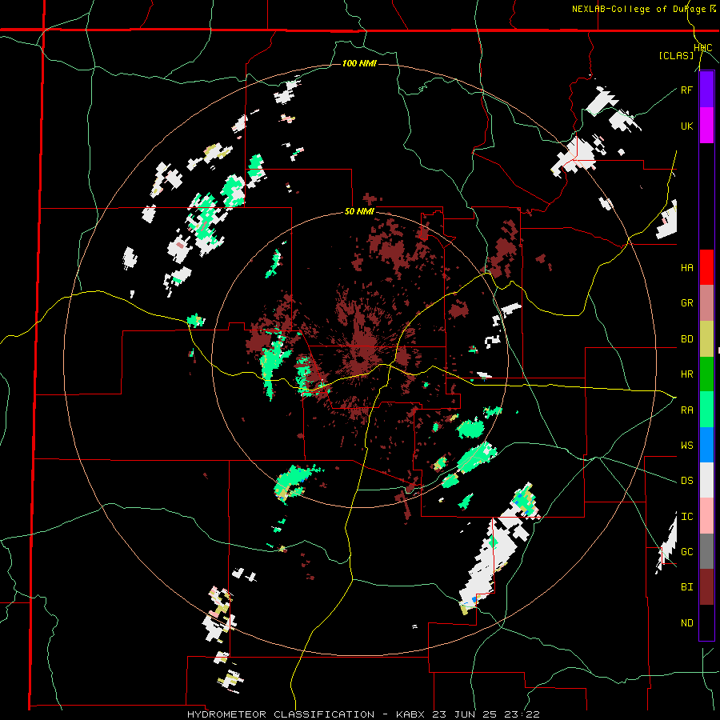Screen dimensions: 720x720
Task: Click the "DS" legend label
Action: (x=686, y=481)
